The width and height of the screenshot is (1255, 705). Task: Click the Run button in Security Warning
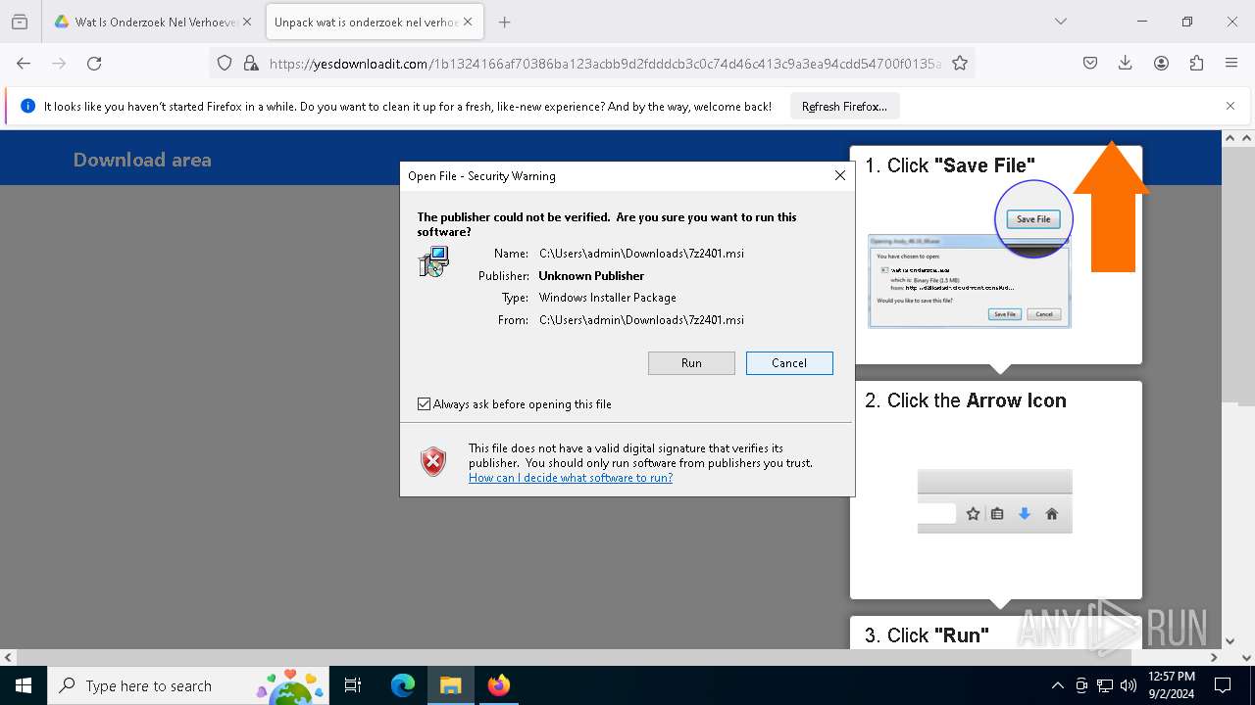(691, 363)
